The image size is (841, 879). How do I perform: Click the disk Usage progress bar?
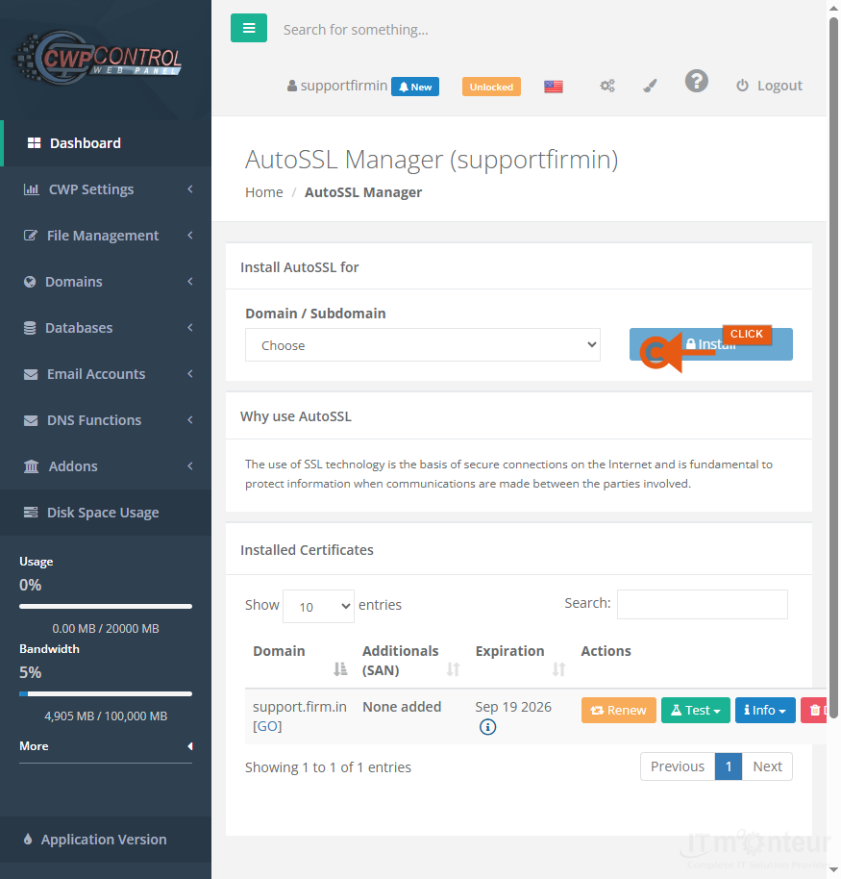tap(106, 607)
